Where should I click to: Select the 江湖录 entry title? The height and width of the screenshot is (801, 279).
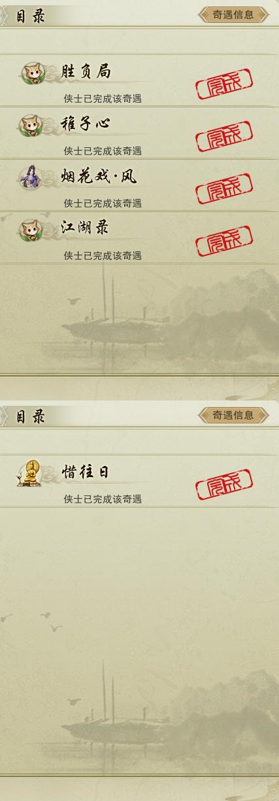click(85, 228)
